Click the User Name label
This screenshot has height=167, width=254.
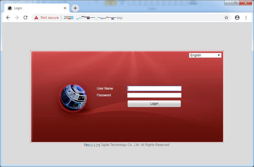(105, 88)
